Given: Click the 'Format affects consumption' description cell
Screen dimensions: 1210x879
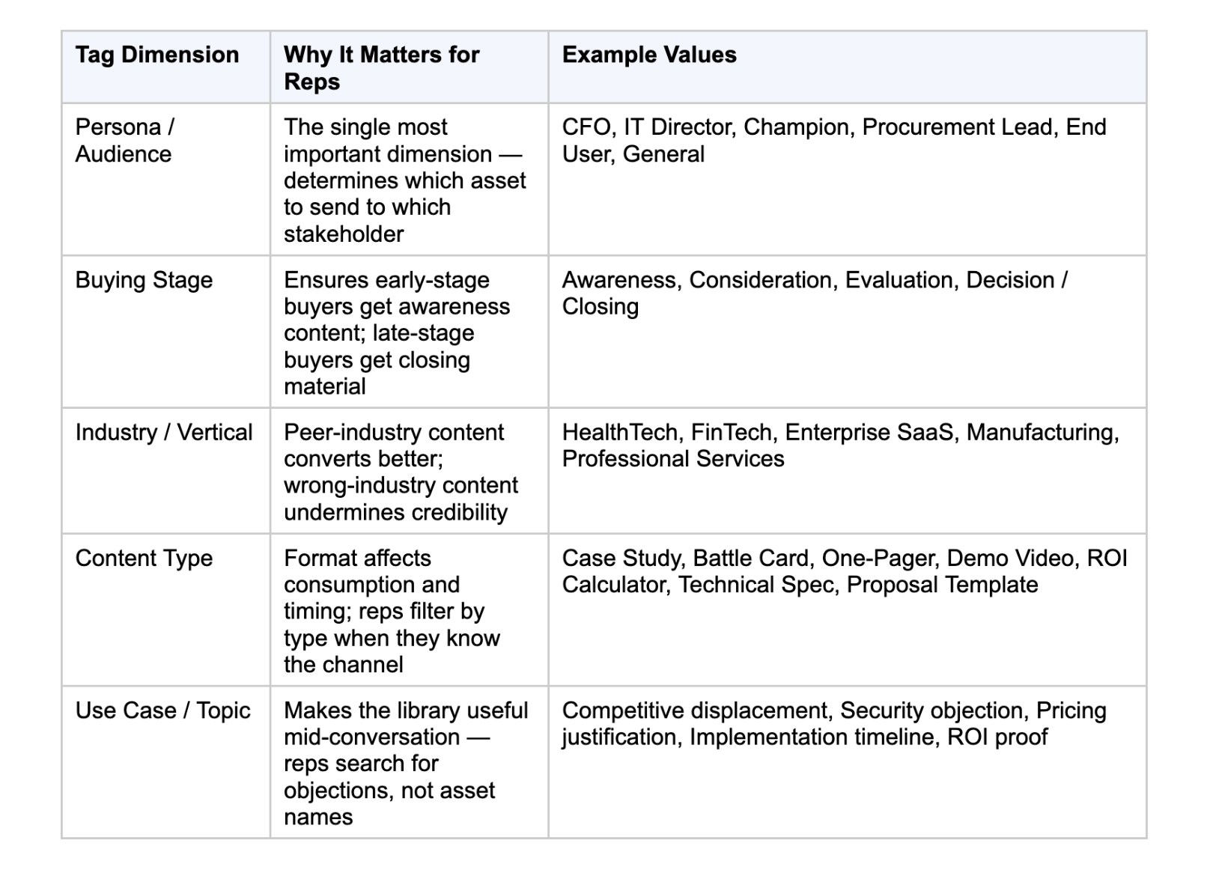Looking at the screenshot, I should (x=409, y=610).
